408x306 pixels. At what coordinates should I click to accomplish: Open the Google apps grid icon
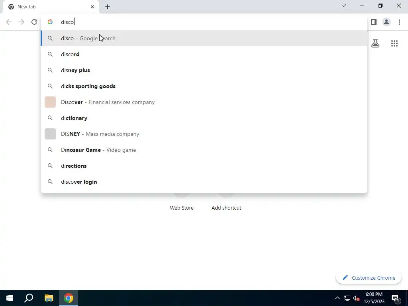coord(394,43)
